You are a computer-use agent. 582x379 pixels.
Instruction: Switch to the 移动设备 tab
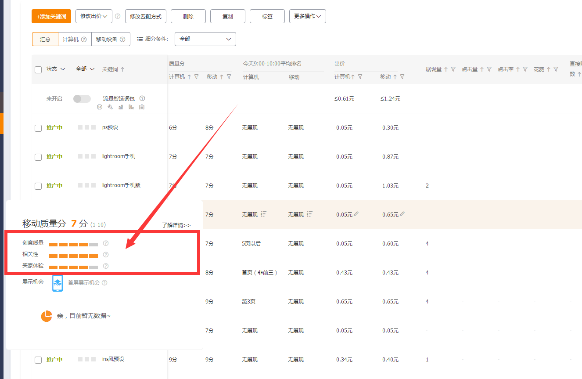pyautogui.click(x=111, y=39)
